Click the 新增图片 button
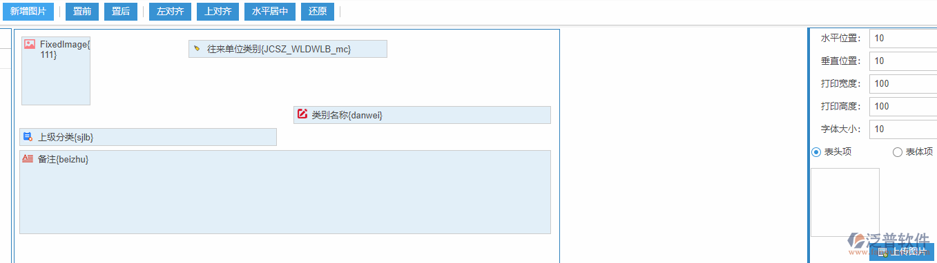This screenshot has width=937, height=263. point(28,12)
